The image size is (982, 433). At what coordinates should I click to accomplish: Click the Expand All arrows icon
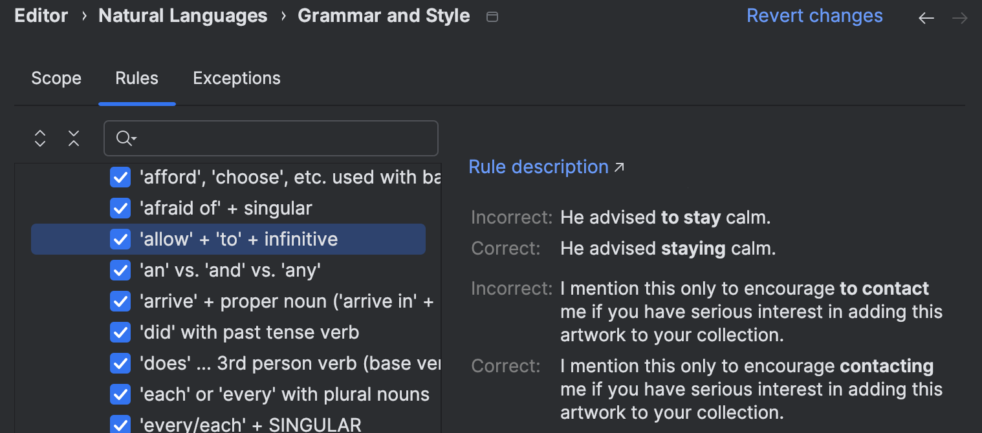(40, 138)
